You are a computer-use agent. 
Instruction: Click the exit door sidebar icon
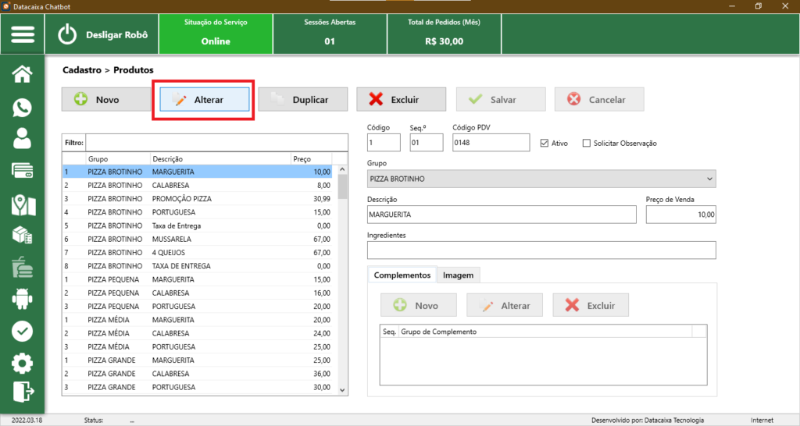coord(23,390)
